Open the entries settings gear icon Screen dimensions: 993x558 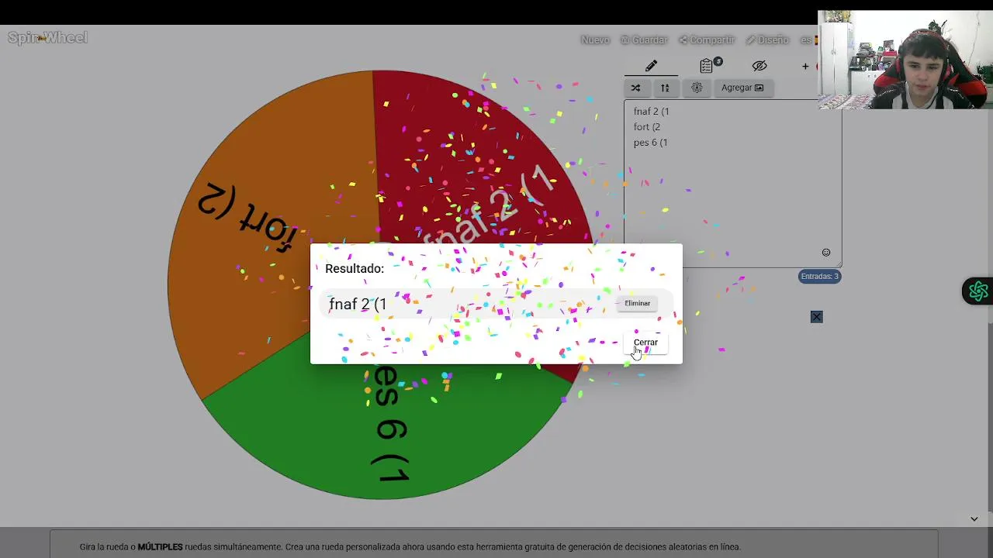[697, 88]
